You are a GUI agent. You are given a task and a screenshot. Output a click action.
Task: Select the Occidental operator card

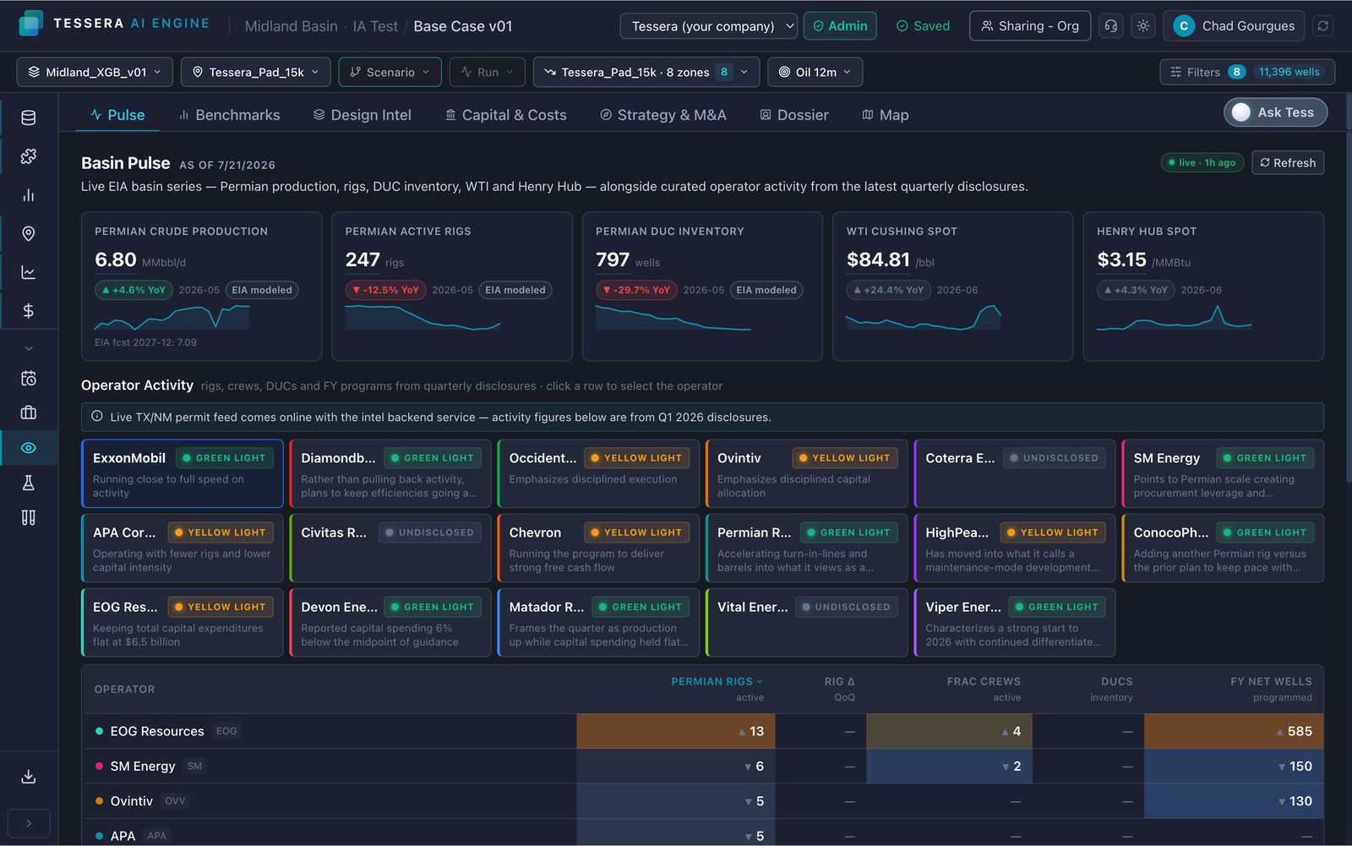[x=598, y=473]
